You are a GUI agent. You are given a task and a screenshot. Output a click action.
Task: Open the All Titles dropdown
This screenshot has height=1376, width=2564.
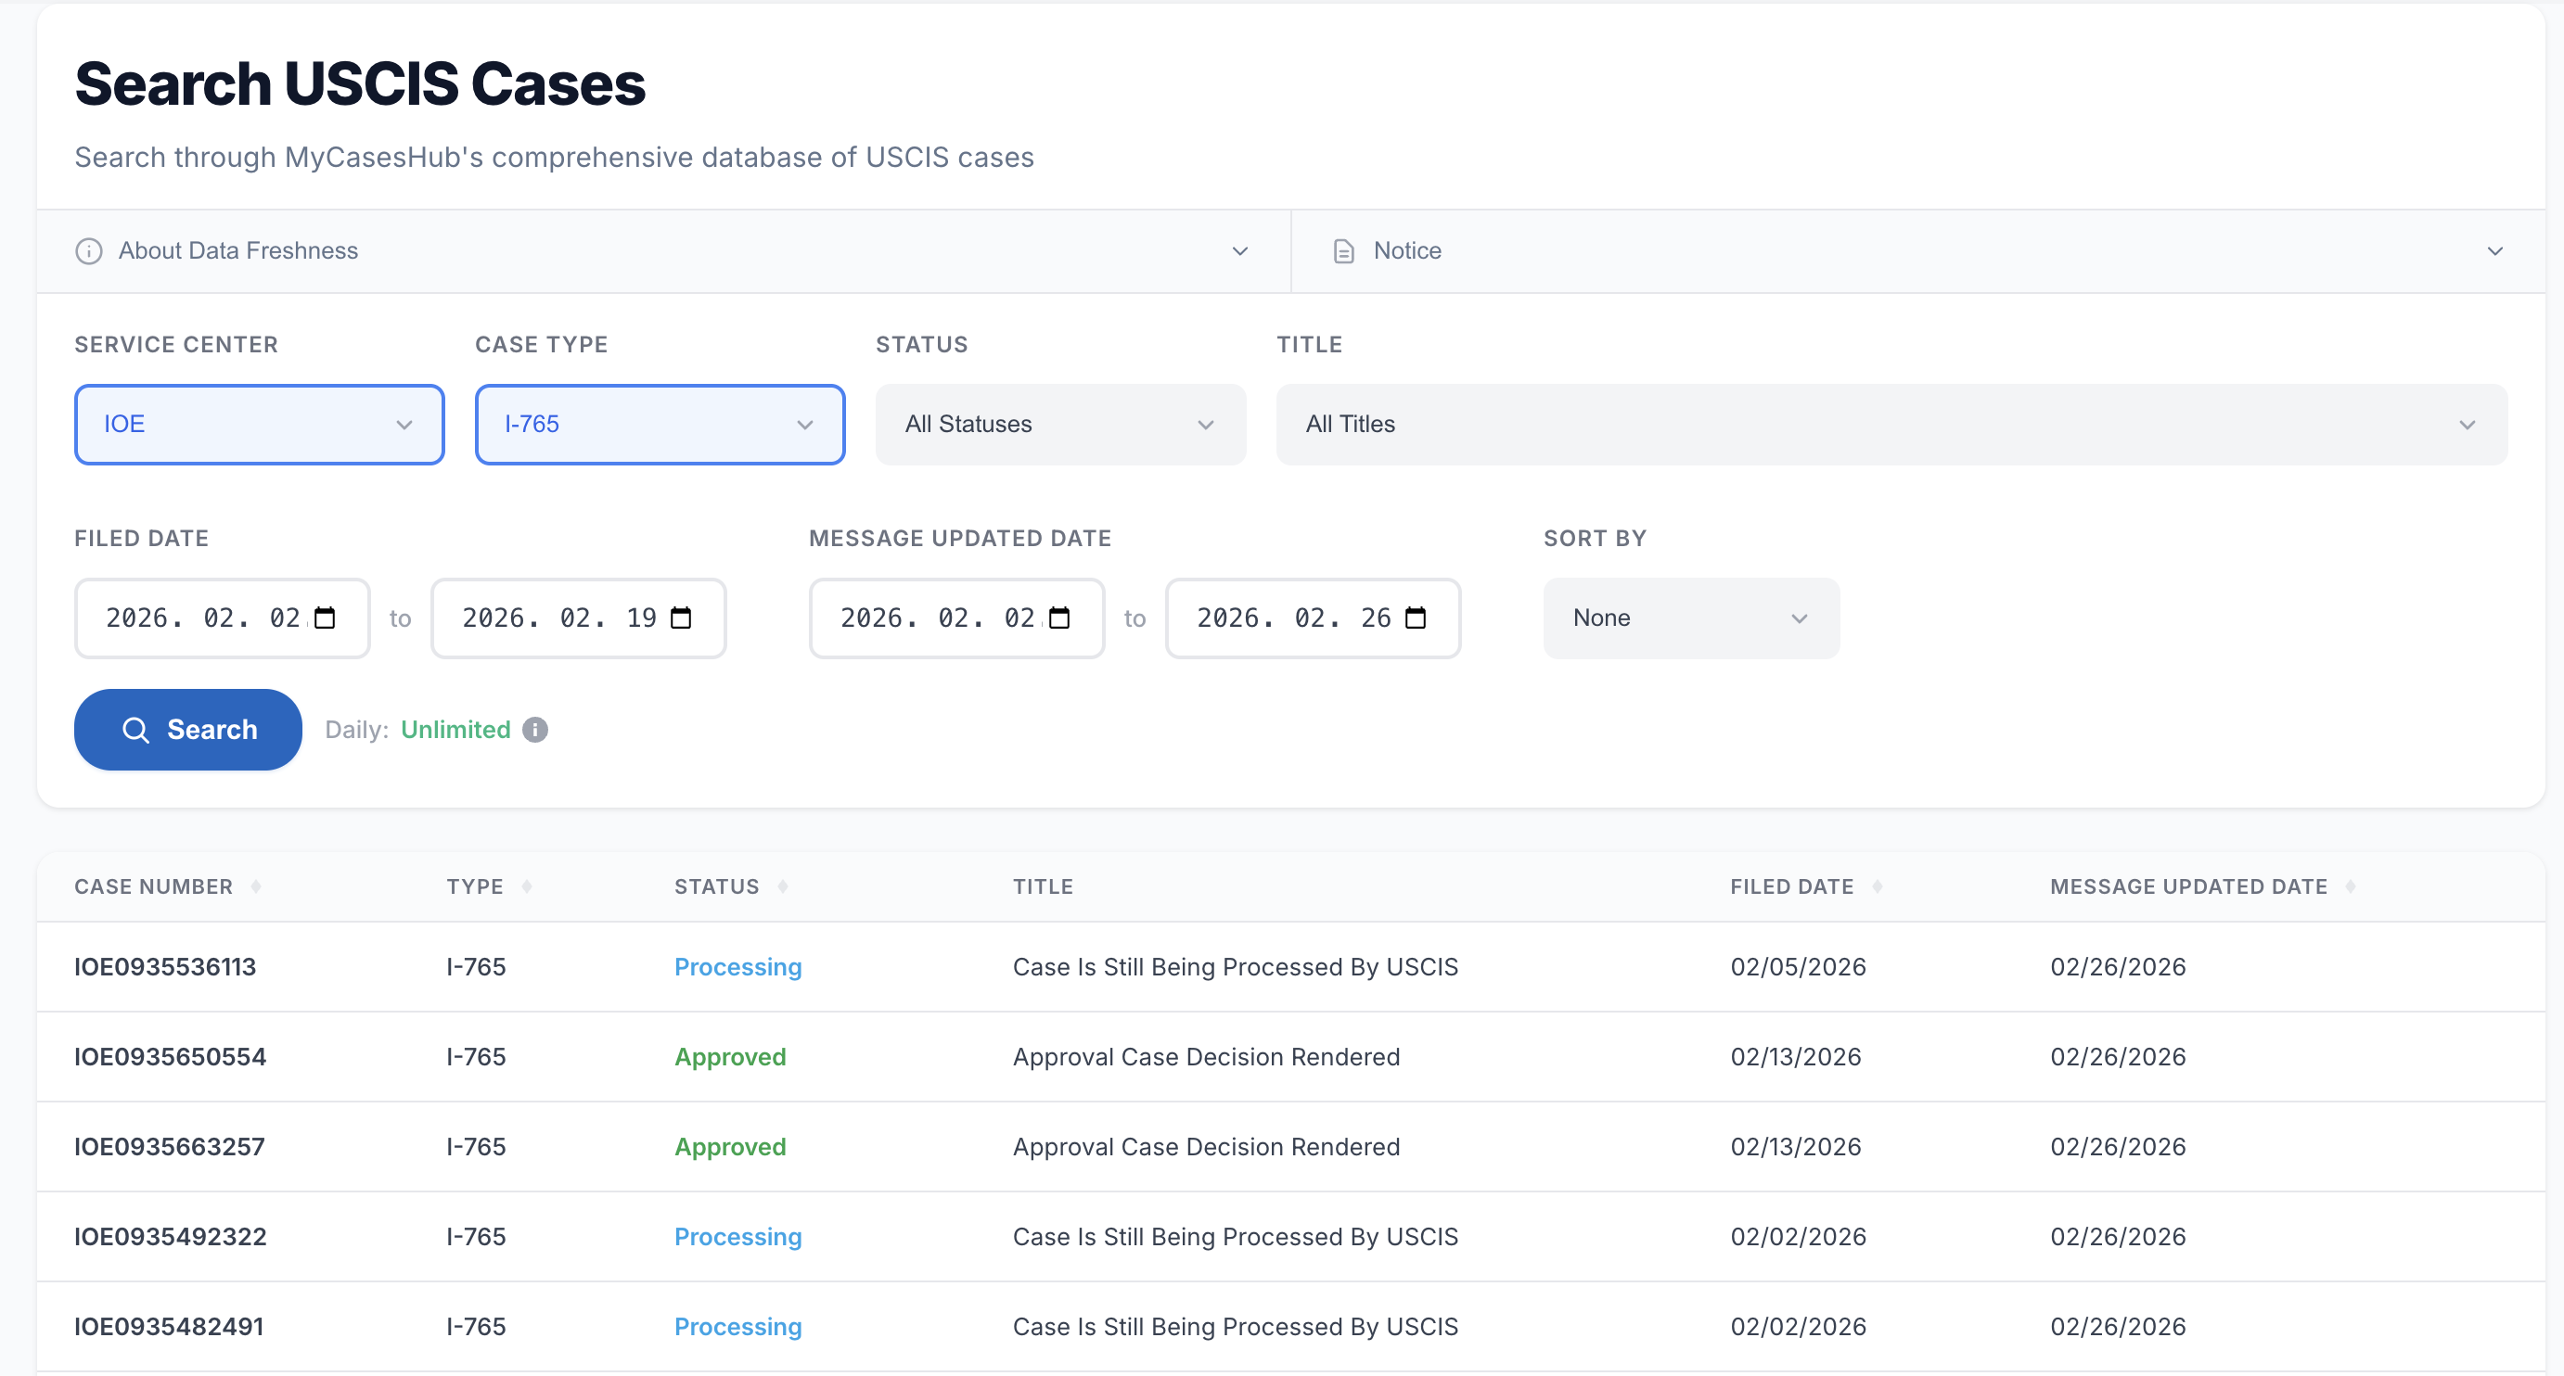(1891, 424)
